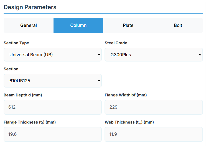This screenshot has height=146, width=206.
Task: Switch to the General tab
Action: pyautogui.click(x=29, y=25)
